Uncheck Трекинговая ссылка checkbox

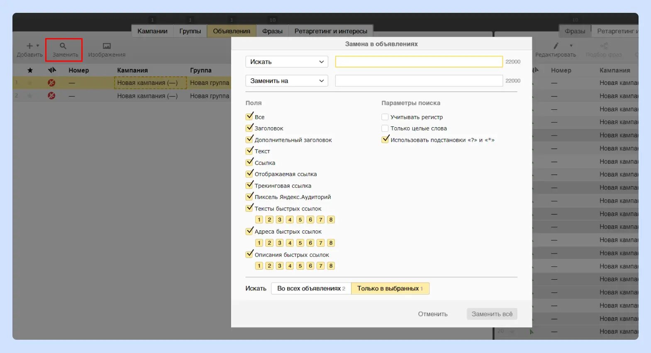click(249, 185)
